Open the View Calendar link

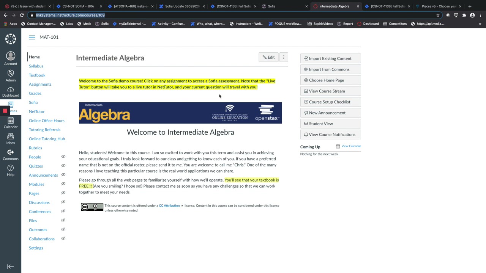tap(351, 146)
